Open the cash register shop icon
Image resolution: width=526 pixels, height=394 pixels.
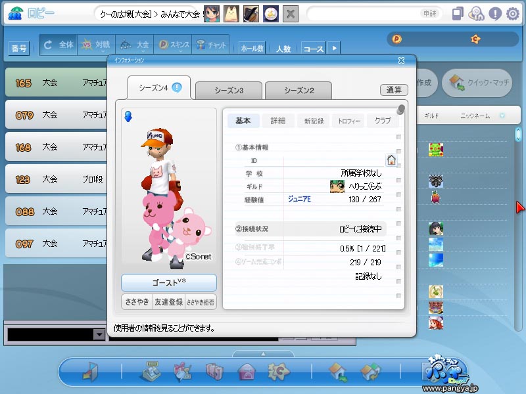150,372
